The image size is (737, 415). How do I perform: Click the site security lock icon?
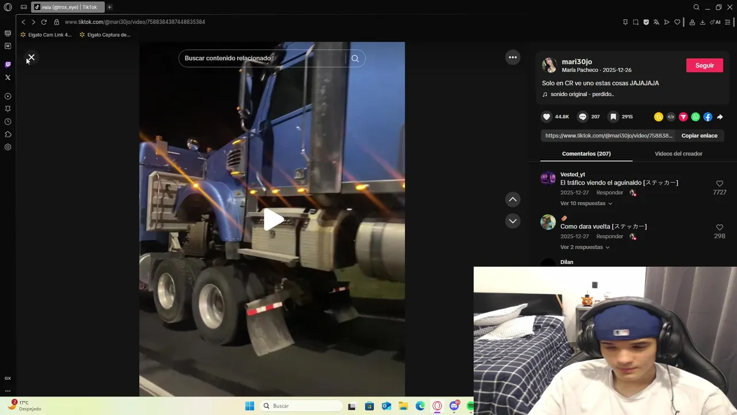(x=56, y=22)
